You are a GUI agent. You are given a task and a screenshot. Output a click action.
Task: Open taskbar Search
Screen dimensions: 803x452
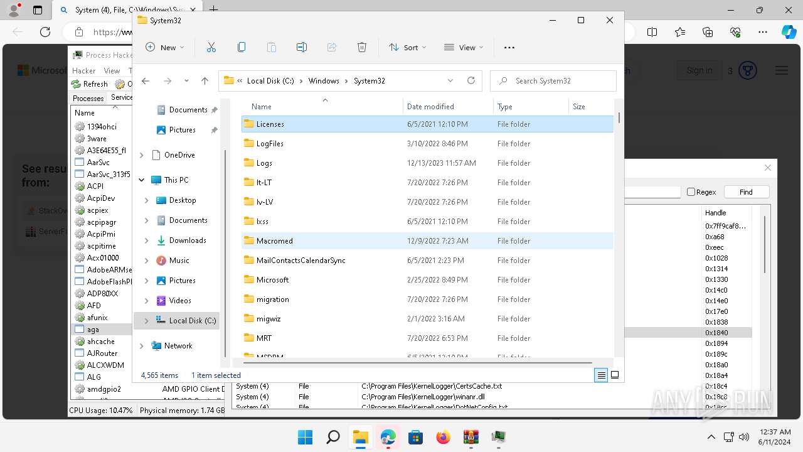tap(333, 437)
